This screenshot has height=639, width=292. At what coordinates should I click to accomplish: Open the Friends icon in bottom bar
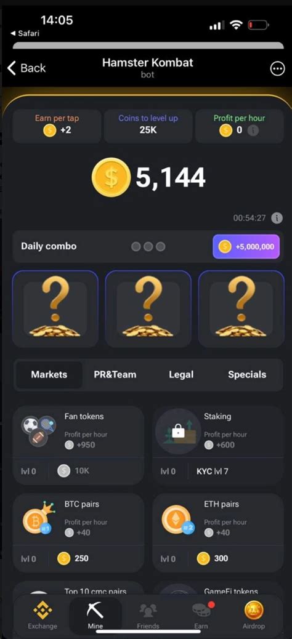(x=148, y=610)
